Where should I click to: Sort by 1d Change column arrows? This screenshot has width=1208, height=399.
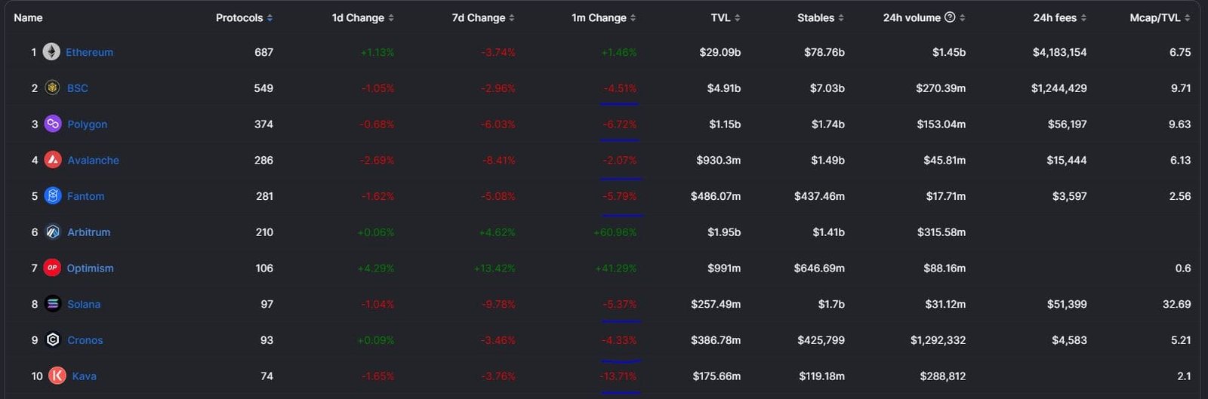[391, 18]
